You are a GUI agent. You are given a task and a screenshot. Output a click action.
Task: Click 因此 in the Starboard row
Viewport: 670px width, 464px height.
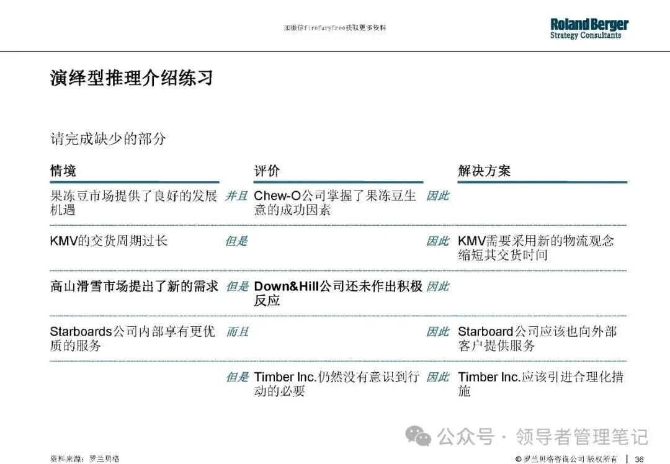point(437,331)
